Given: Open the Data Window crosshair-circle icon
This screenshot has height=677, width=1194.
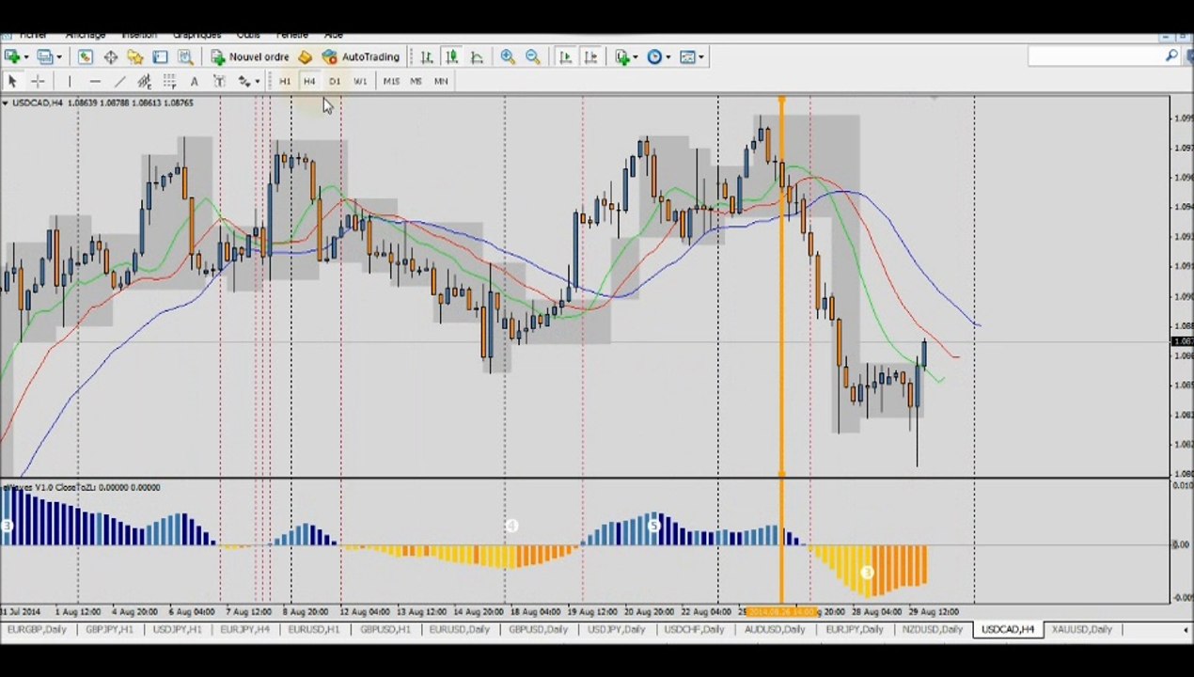Looking at the screenshot, I should (x=110, y=57).
